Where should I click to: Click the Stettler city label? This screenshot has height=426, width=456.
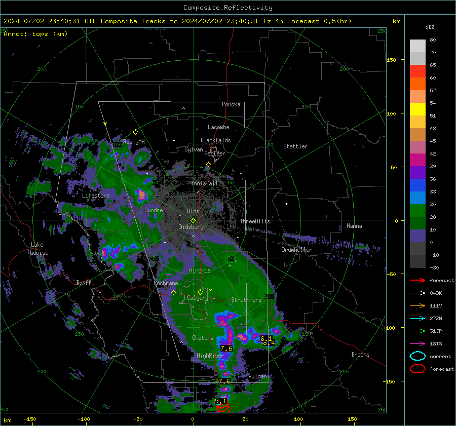click(295, 146)
